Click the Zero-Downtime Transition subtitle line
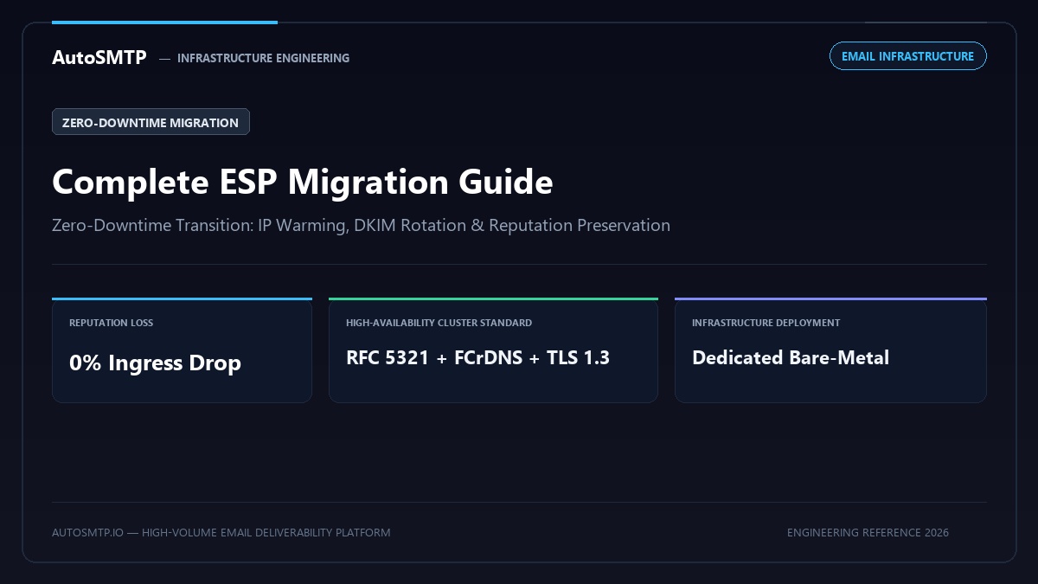The image size is (1038, 584). (361, 225)
